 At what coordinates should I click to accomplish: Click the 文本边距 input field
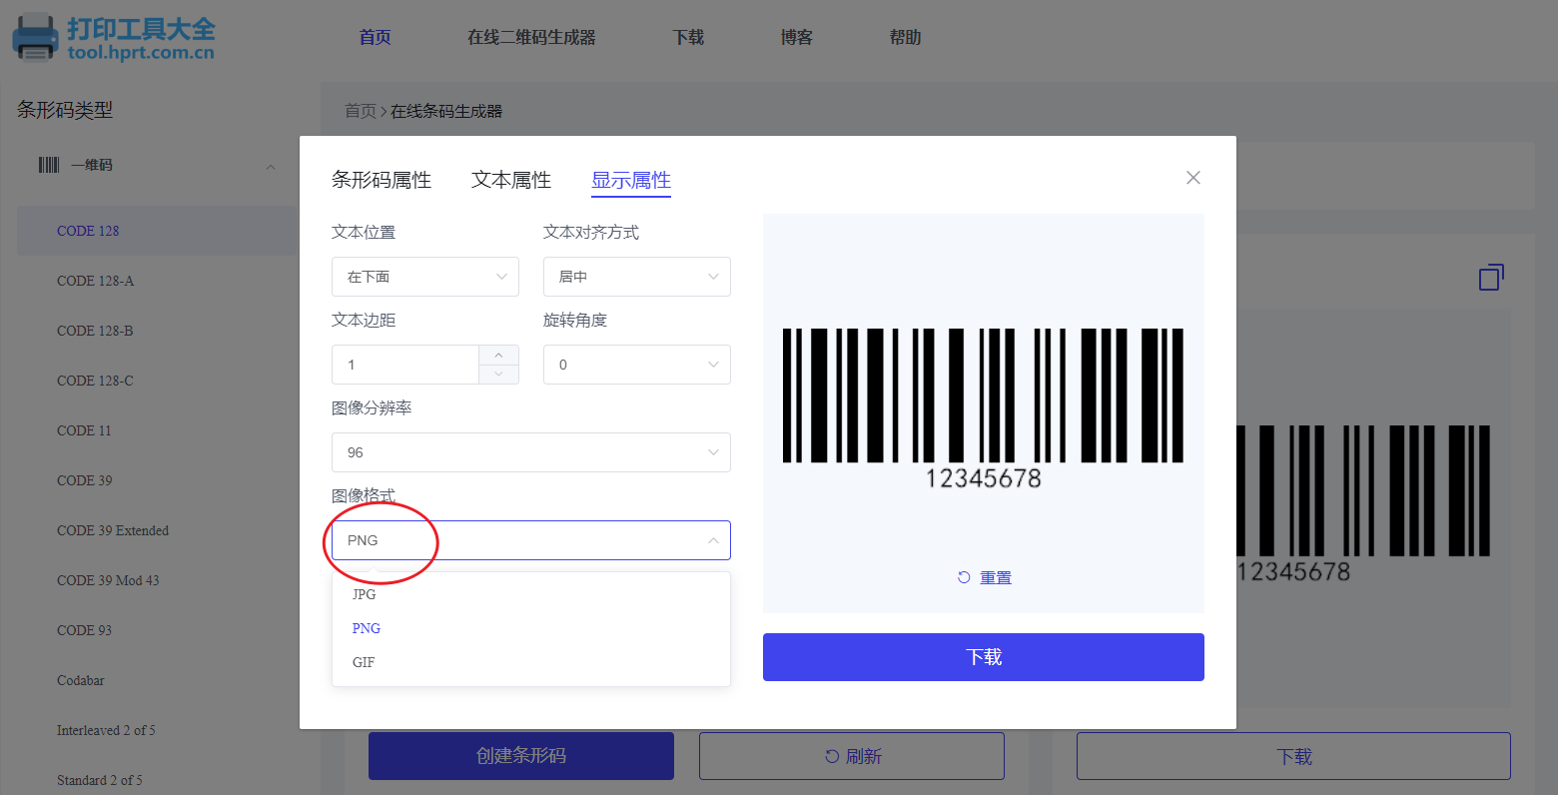(405, 365)
